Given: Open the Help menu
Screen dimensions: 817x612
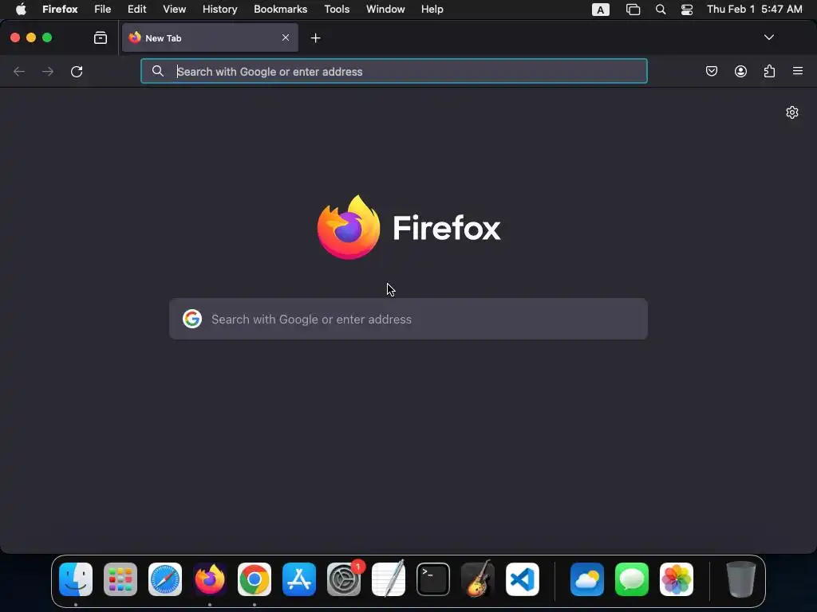Looking at the screenshot, I should (x=432, y=10).
